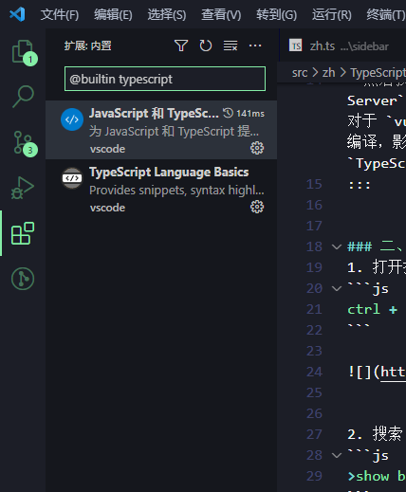
Task: Click the TypeScript breadcrumb segment
Action: tap(378, 73)
